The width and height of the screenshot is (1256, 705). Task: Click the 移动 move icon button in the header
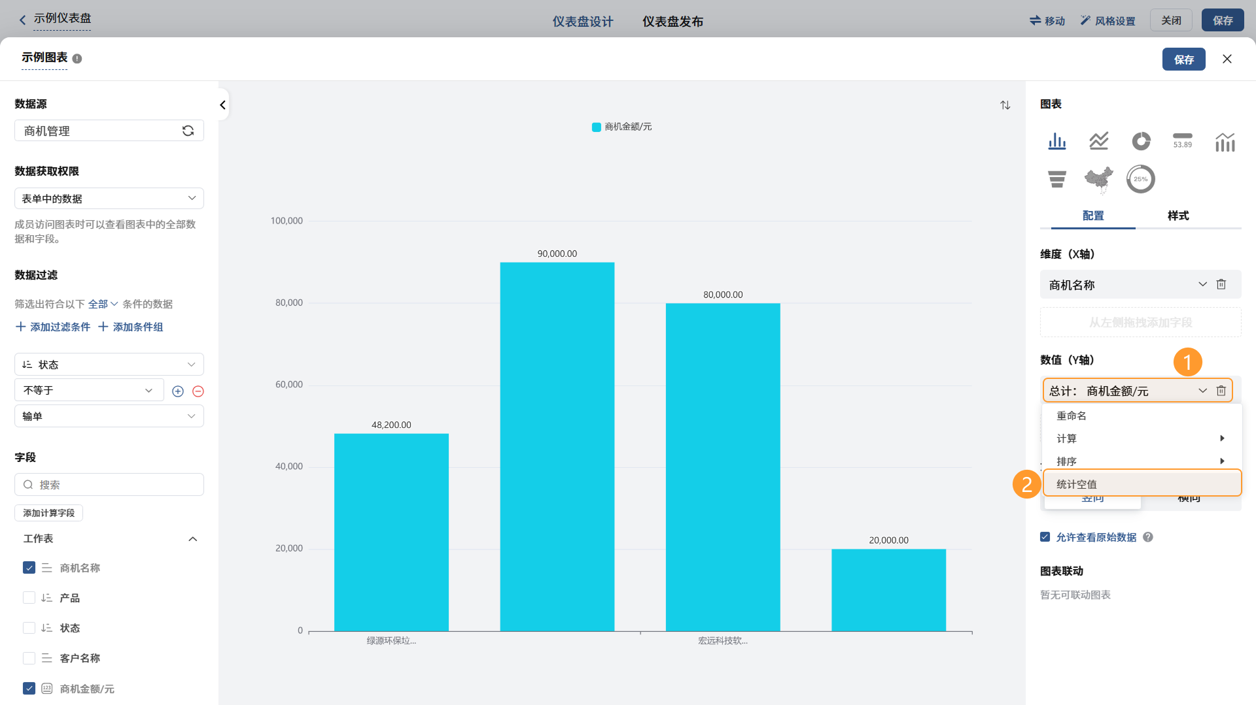click(1047, 21)
